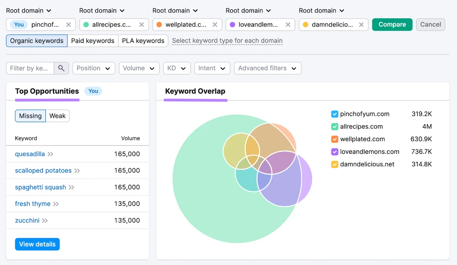Switch Top Opportunities to Weak
This screenshot has height=265, width=457.
pyautogui.click(x=58, y=116)
